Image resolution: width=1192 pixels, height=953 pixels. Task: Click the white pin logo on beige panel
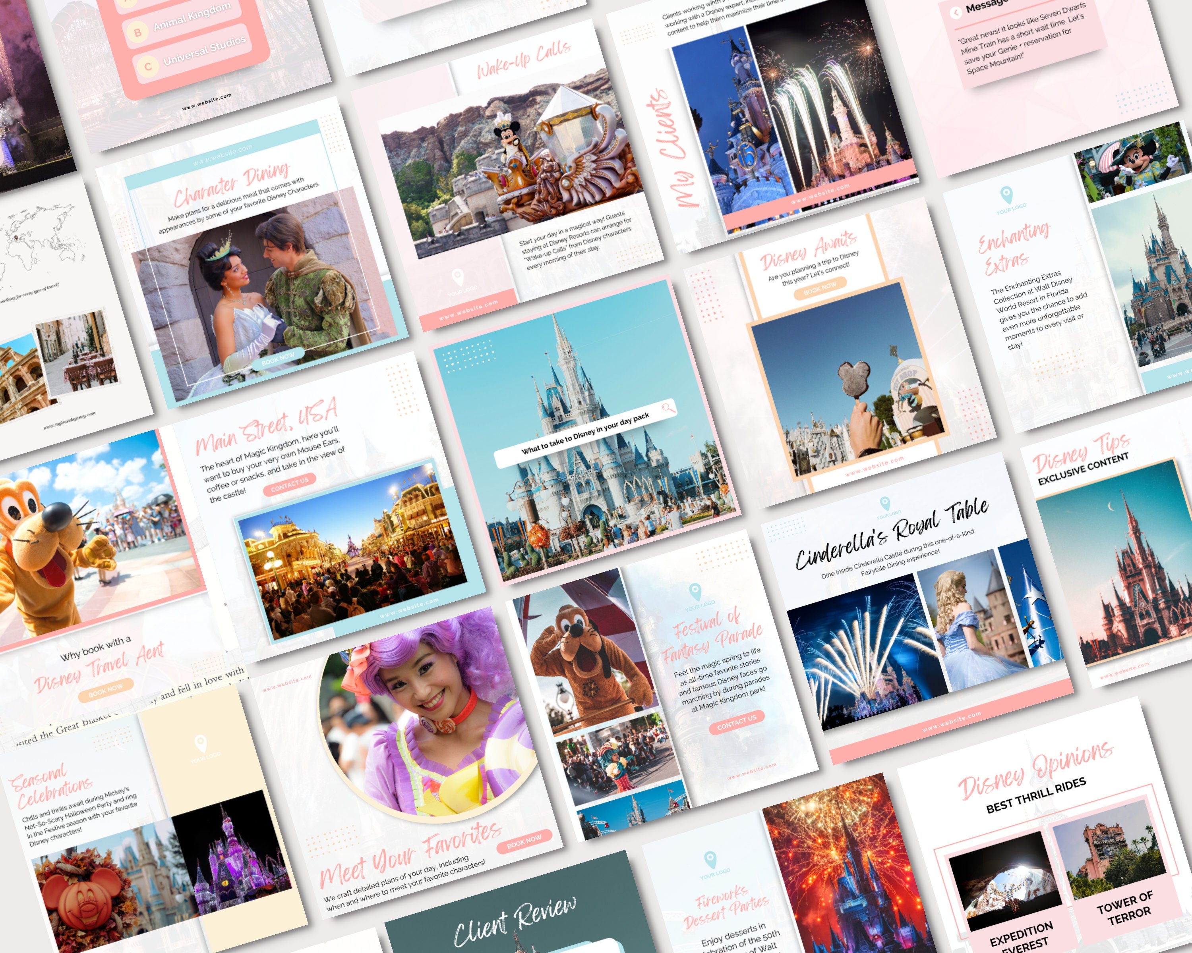[200, 743]
